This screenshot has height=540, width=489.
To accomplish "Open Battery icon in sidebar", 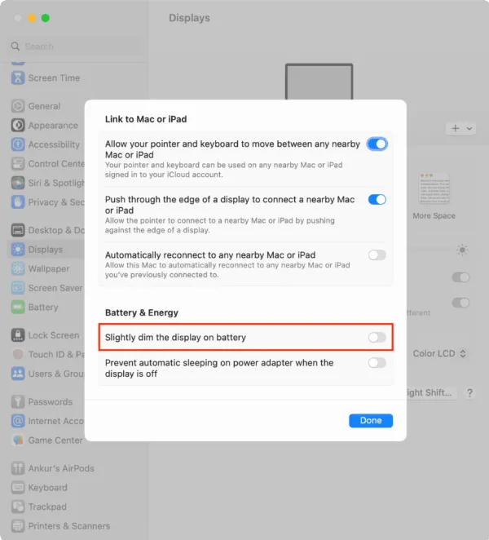I will [x=18, y=308].
